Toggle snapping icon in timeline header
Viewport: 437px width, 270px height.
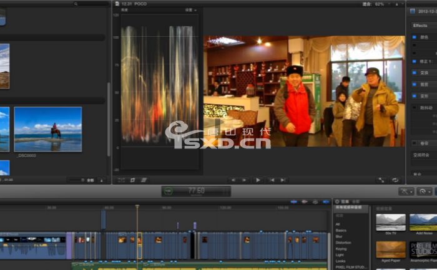point(326,201)
